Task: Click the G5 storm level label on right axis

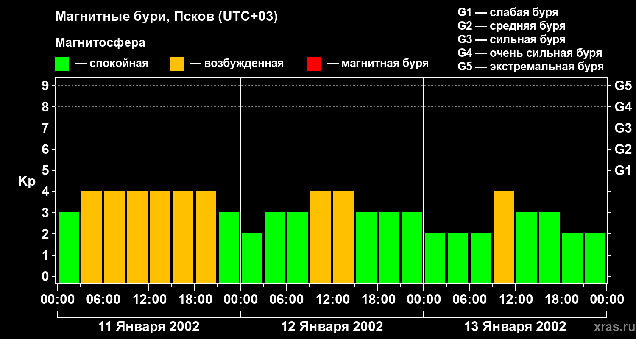Action: (x=623, y=86)
